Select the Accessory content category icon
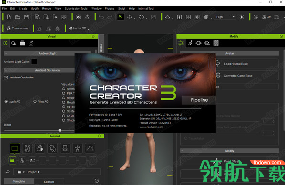The image size is (285, 185). pyautogui.click(x=65, y=148)
